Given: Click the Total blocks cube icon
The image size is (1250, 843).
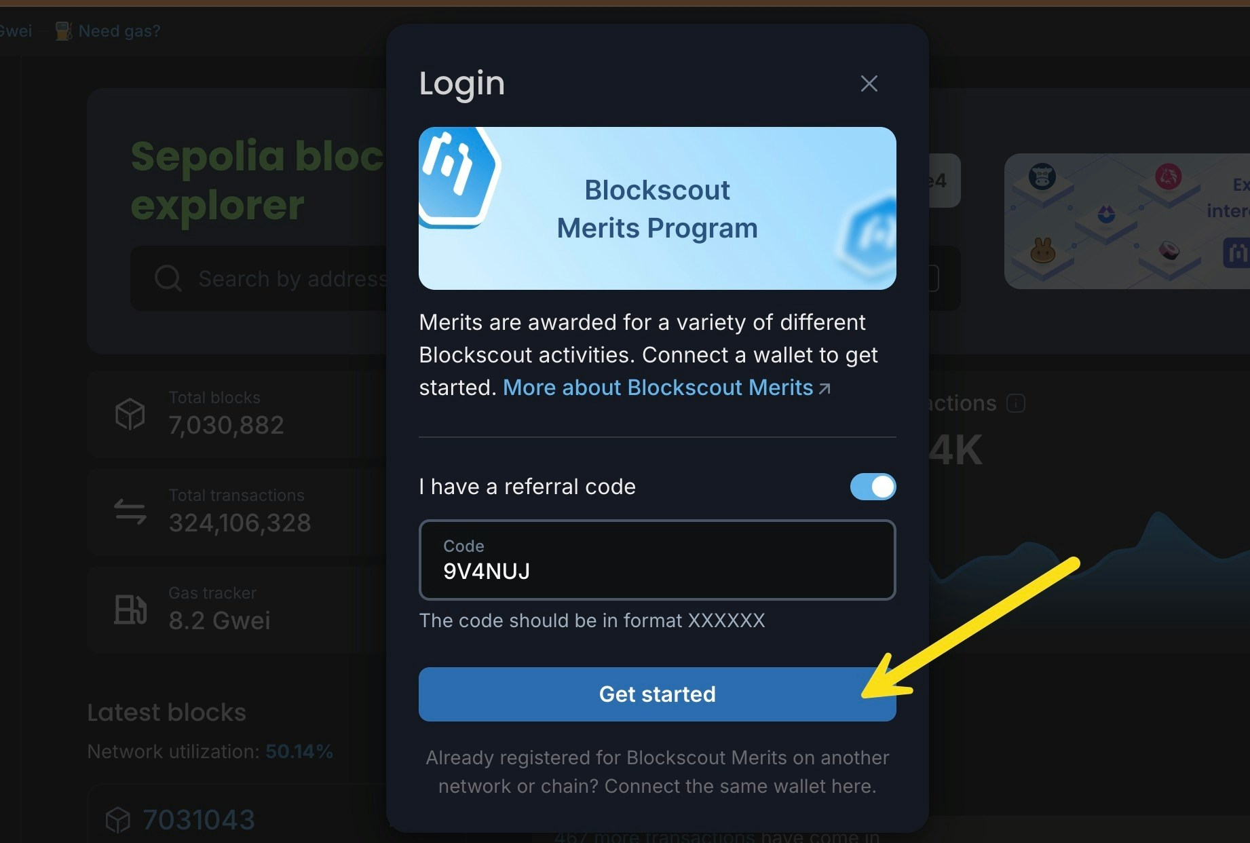Looking at the screenshot, I should point(130,414).
